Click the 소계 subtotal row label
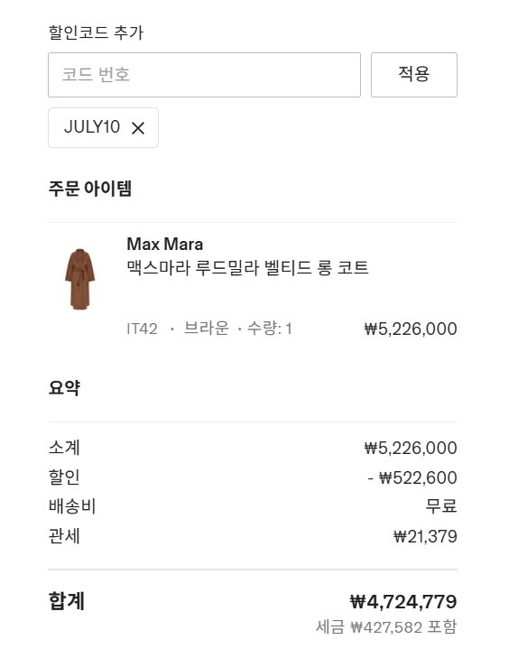This screenshot has height=658, width=518. (x=64, y=448)
